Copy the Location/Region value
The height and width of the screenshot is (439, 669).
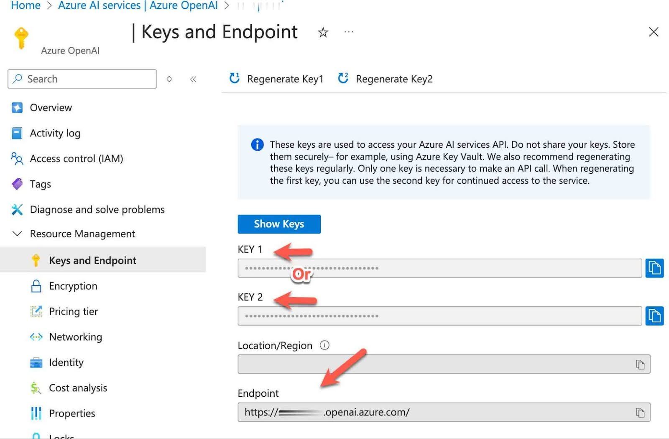(x=640, y=365)
